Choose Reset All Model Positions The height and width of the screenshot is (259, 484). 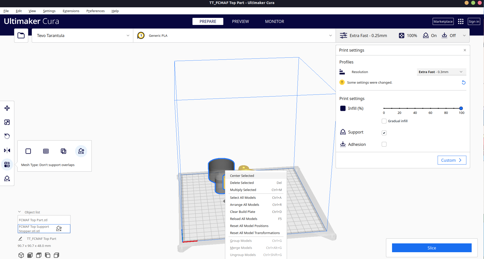[x=256, y=226]
